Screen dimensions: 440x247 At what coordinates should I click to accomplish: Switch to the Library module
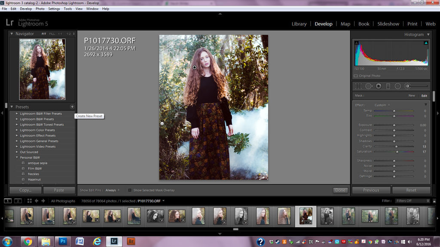(299, 24)
